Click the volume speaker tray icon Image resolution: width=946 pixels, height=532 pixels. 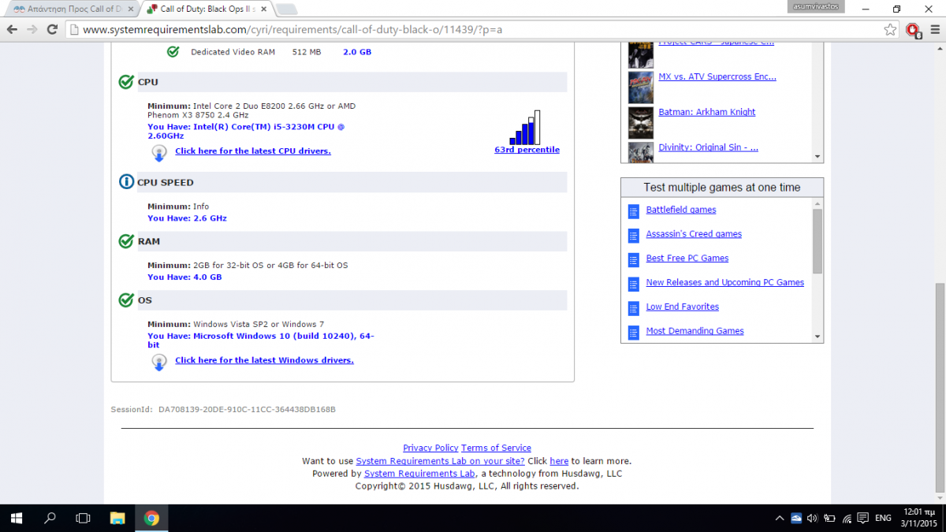pyautogui.click(x=813, y=518)
